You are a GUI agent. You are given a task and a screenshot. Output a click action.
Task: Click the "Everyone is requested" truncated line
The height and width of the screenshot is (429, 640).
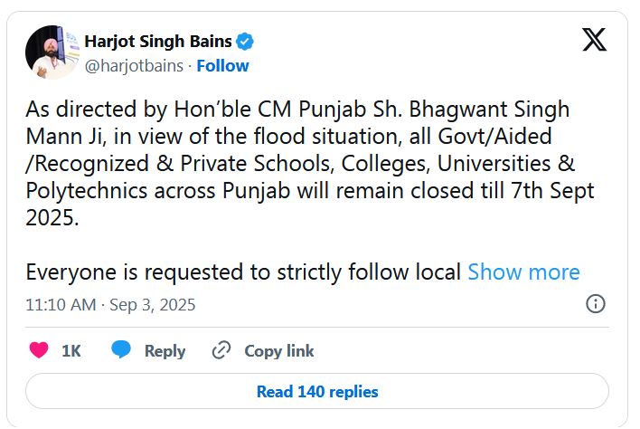coord(244,272)
